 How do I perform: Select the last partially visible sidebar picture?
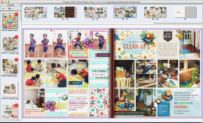point(10,111)
